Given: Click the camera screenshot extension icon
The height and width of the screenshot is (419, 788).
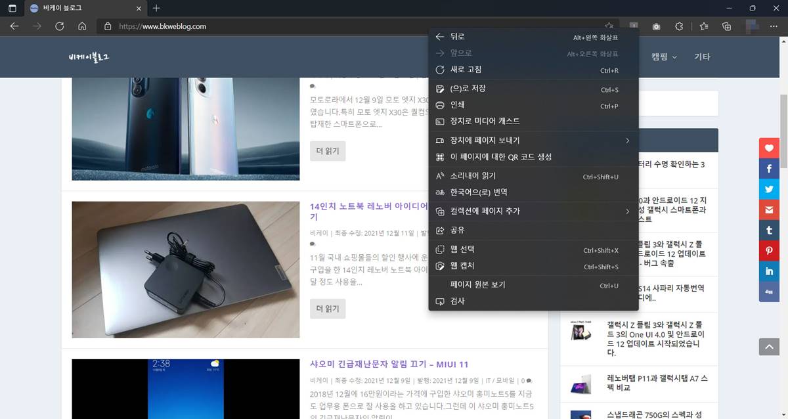Looking at the screenshot, I should [x=656, y=26].
